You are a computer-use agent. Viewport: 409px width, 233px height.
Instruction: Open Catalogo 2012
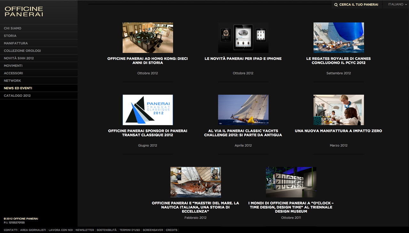(x=39, y=96)
